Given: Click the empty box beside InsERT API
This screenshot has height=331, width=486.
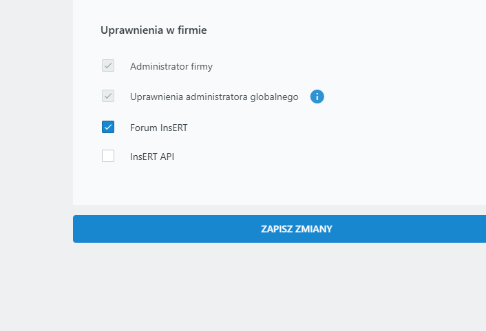Looking at the screenshot, I should pyautogui.click(x=108, y=156).
